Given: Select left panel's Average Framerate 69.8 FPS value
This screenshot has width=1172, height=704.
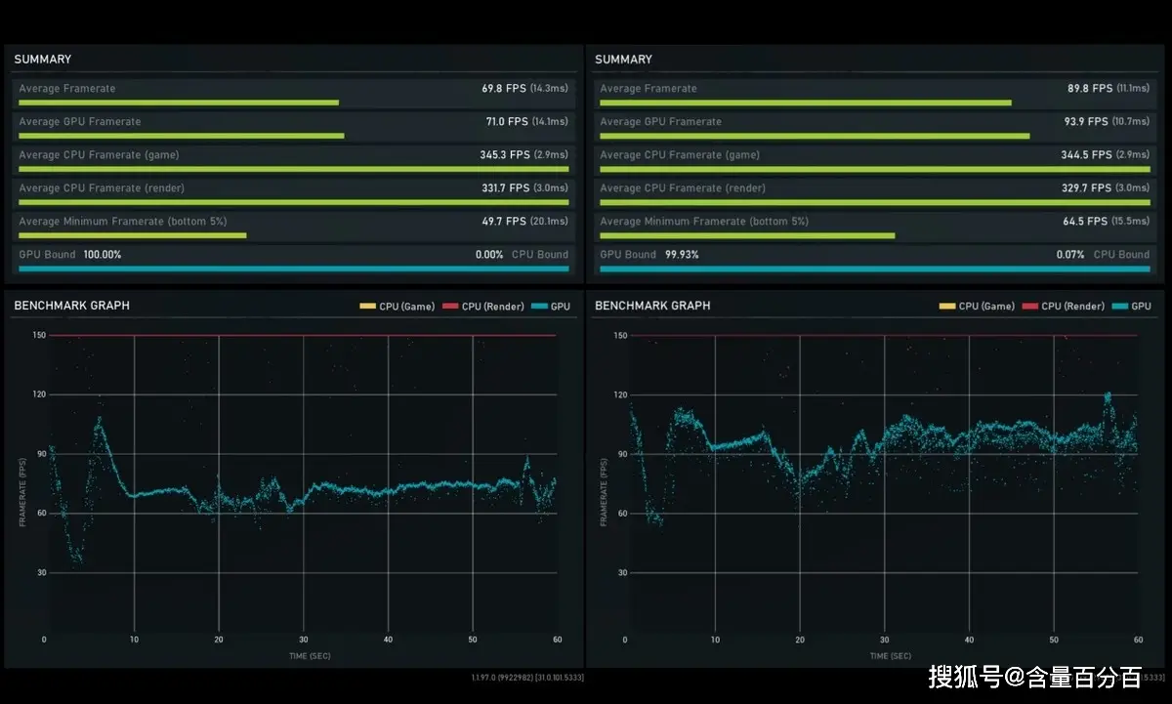Looking at the screenshot, I should click(x=503, y=89).
